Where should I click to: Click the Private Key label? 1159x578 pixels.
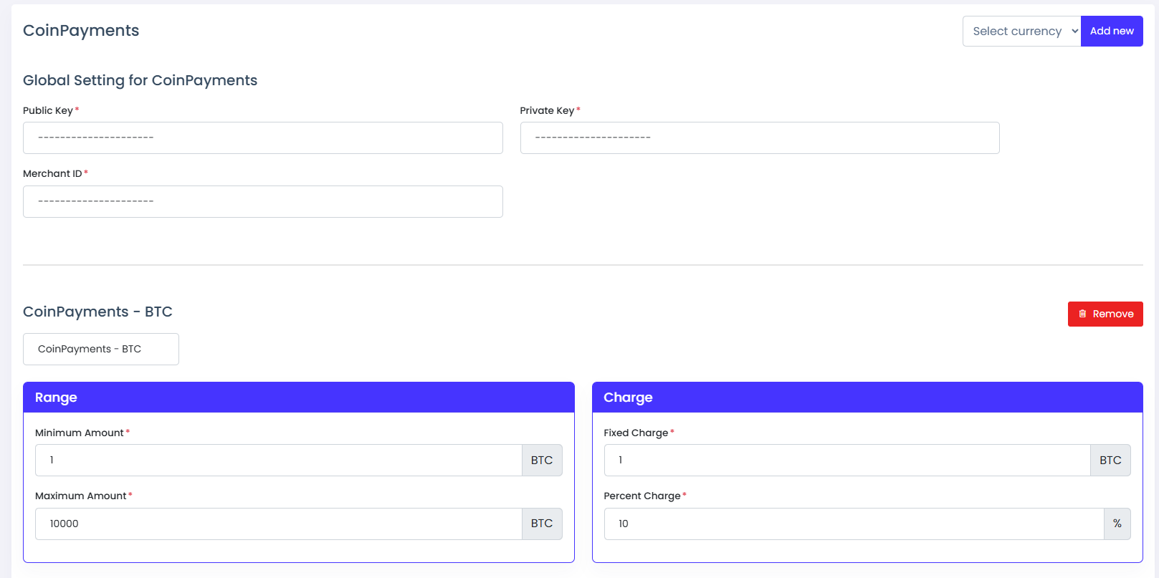[x=547, y=110]
